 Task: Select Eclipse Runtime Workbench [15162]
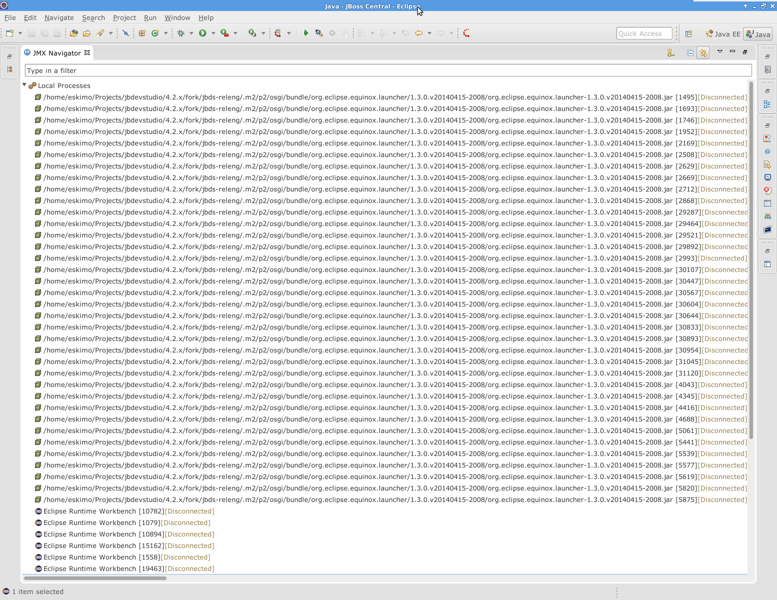(125, 545)
